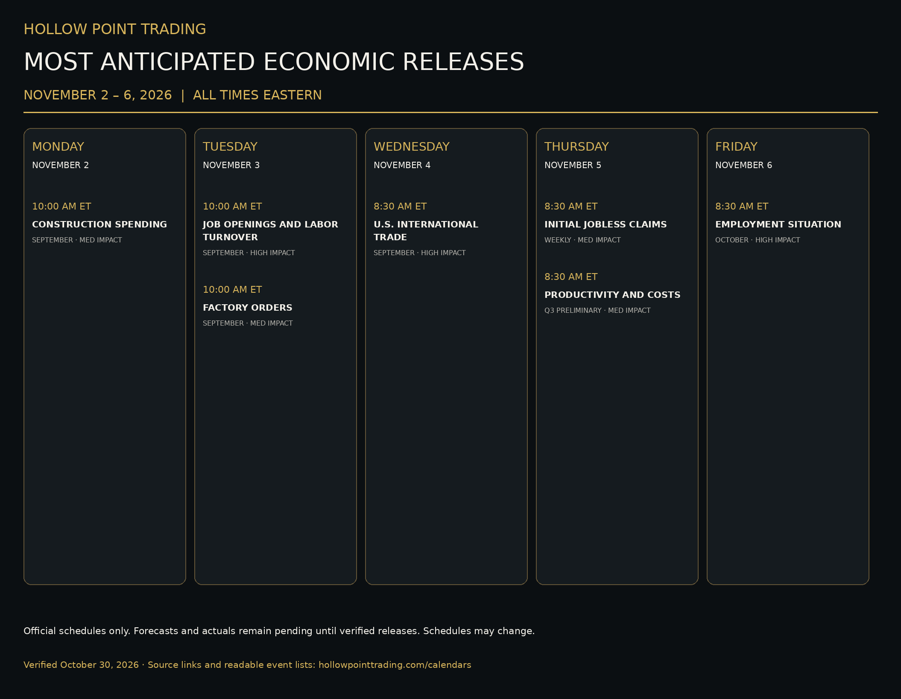Image resolution: width=901 pixels, height=699 pixels.
Task: Click the 10:00 AM ET time above Construction Spending
Action: [61, 206]
